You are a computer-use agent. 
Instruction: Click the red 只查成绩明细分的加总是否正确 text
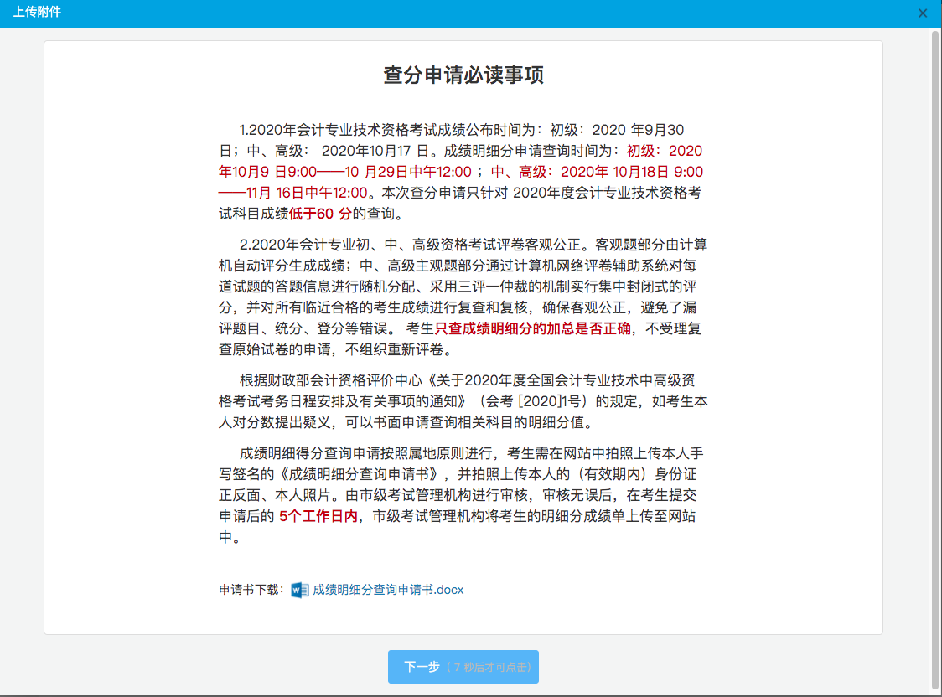(536, 328)
